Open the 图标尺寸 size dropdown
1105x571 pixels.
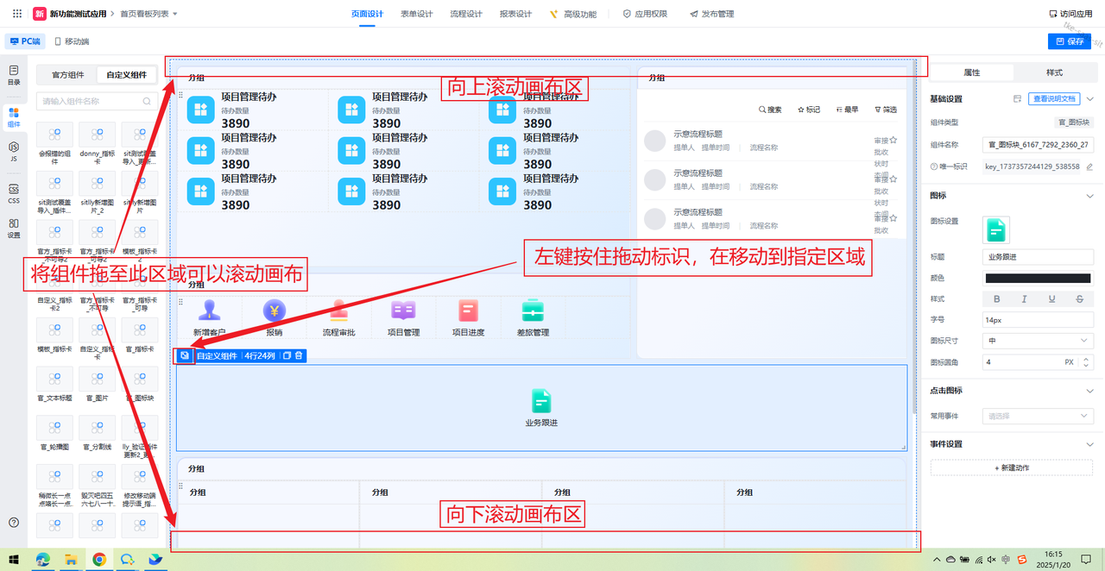click(x=1038, y=341)
